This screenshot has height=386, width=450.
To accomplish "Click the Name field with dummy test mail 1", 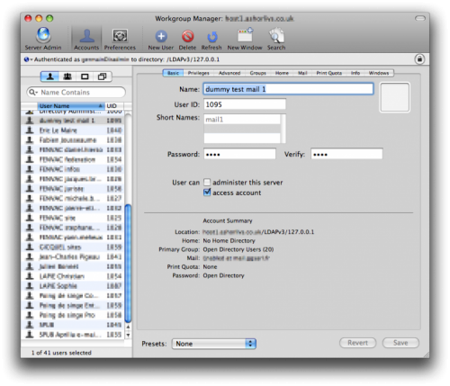I will [288, 89].
